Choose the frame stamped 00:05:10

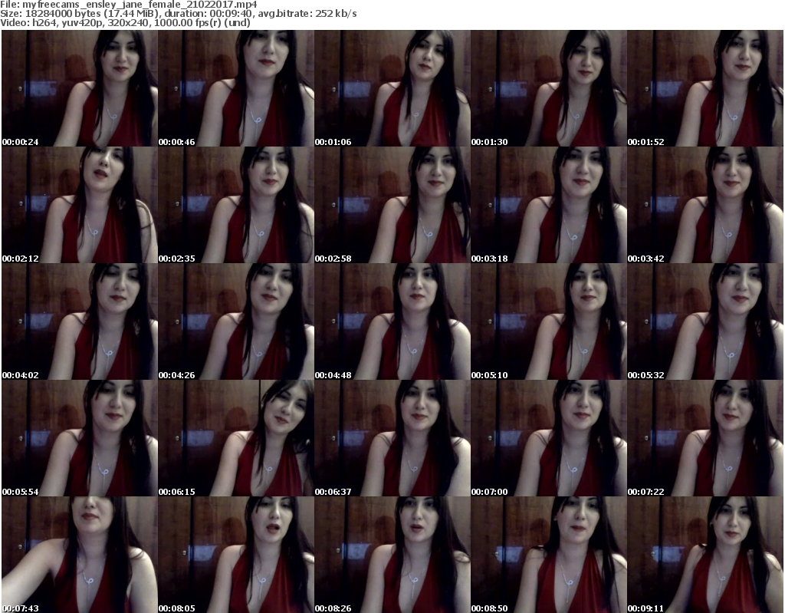click(x=549, y=321)
